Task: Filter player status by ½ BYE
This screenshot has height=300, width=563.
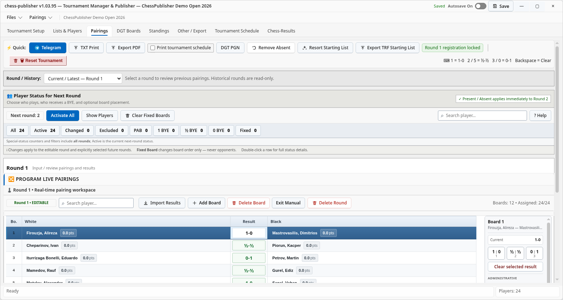Action: 194,131
